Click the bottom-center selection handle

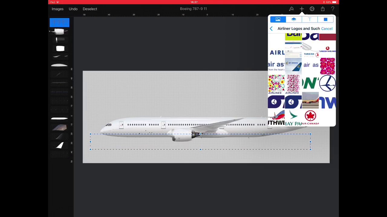point(200,149)
